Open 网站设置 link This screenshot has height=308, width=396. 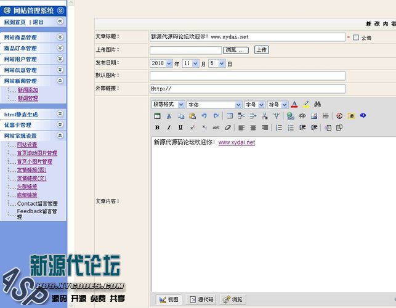(27, 145)
